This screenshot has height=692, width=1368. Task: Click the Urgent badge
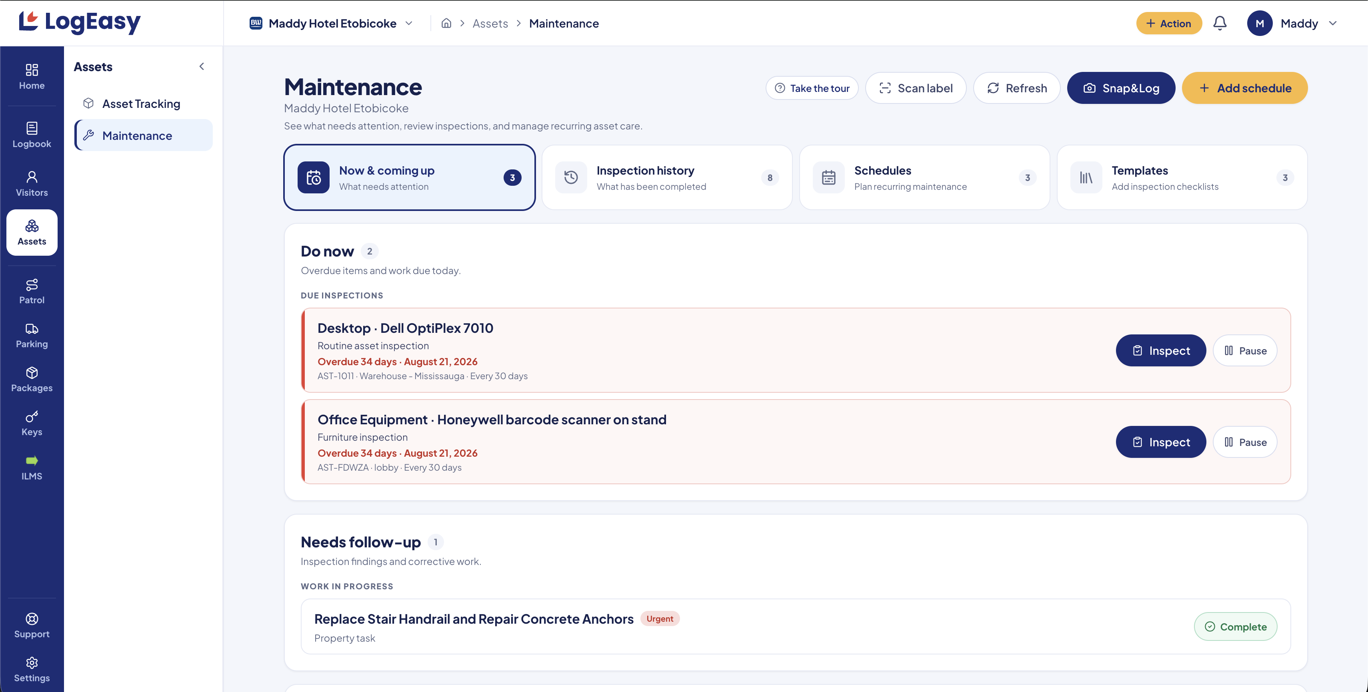(660, 619)
